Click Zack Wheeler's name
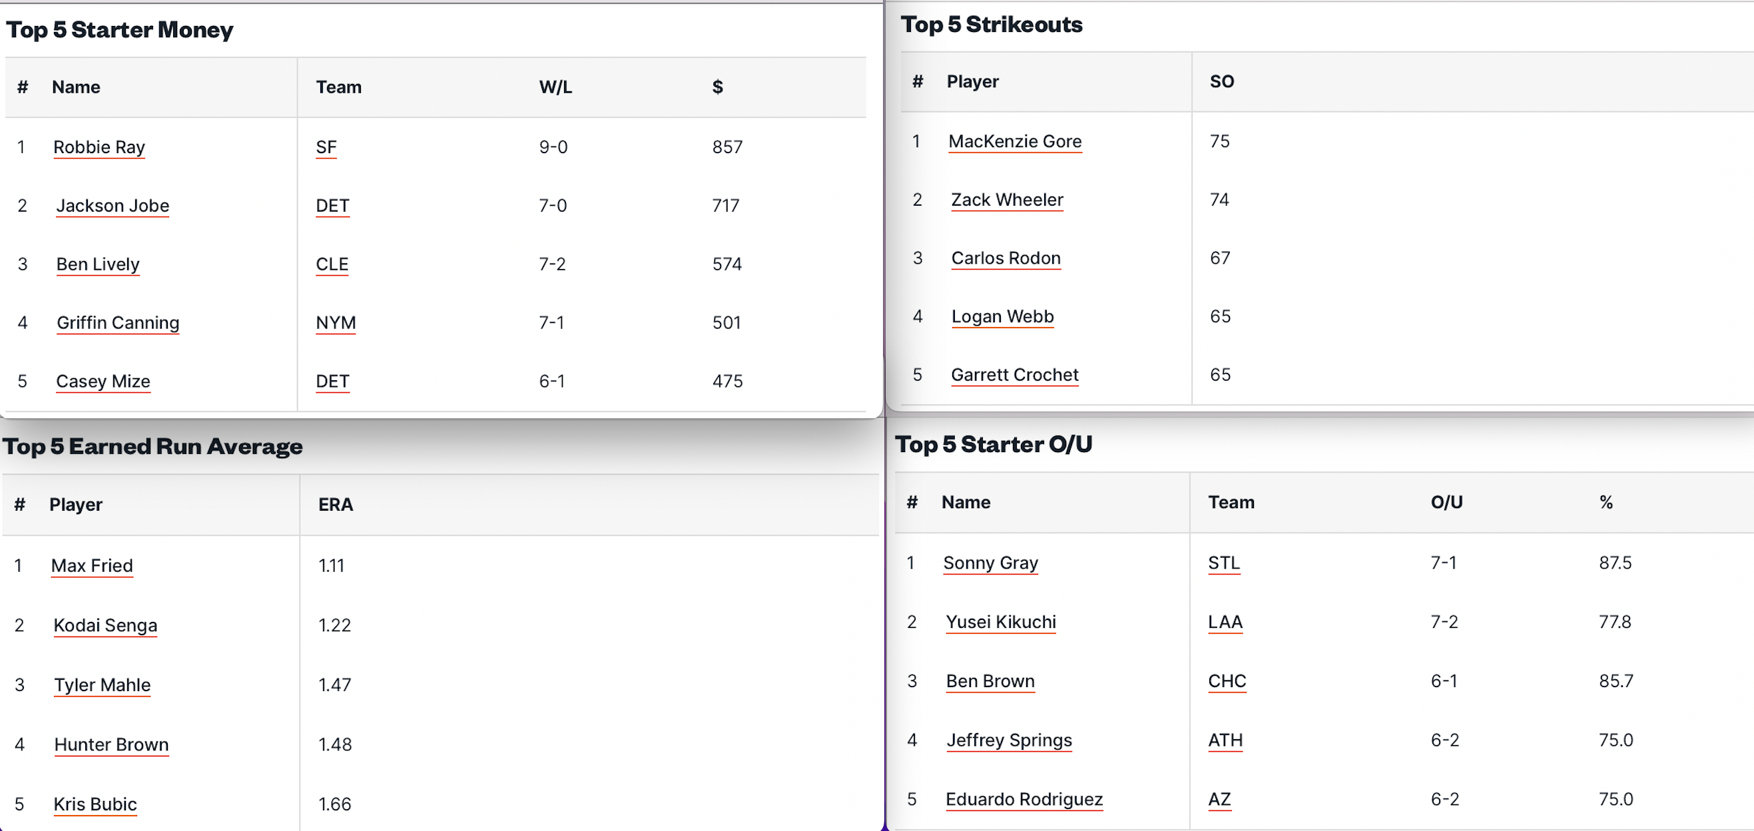This screenshot has width=1754, height=831. pyautogui.click(x=1006, y=200)
